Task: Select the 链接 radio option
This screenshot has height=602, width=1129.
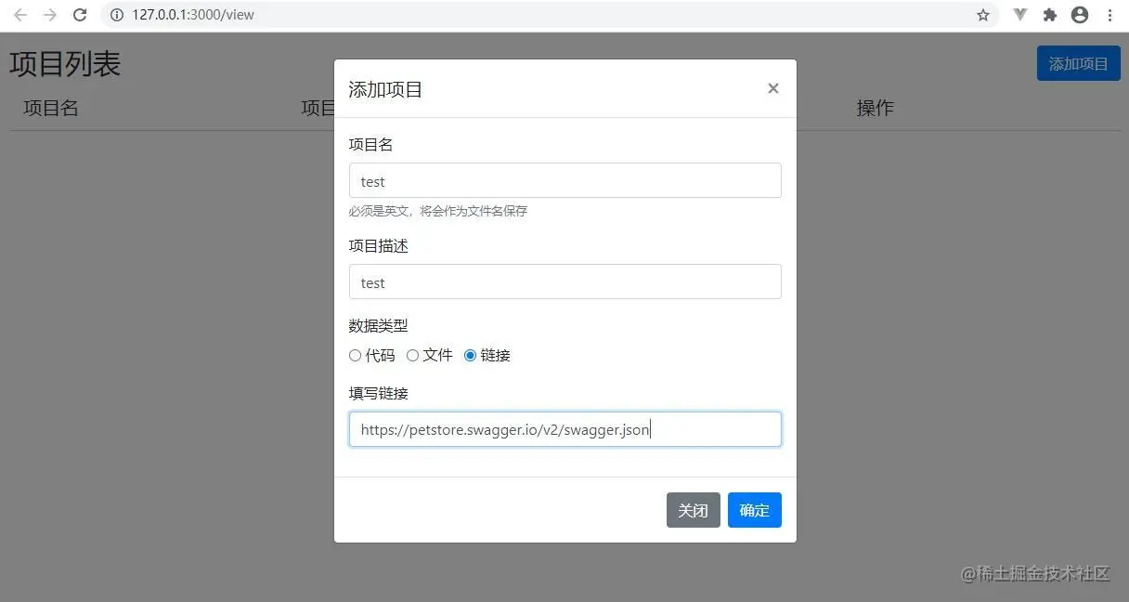Action: tap(470, 355)
